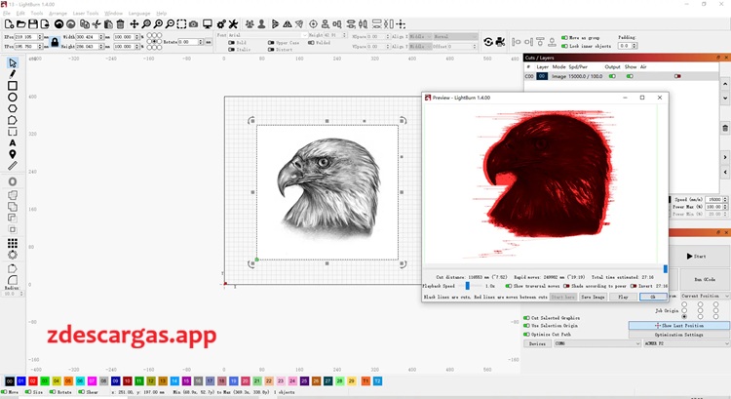This screenshot has width=731, height=399.
Task: Click the Devices button
Action: pos(537,343)
